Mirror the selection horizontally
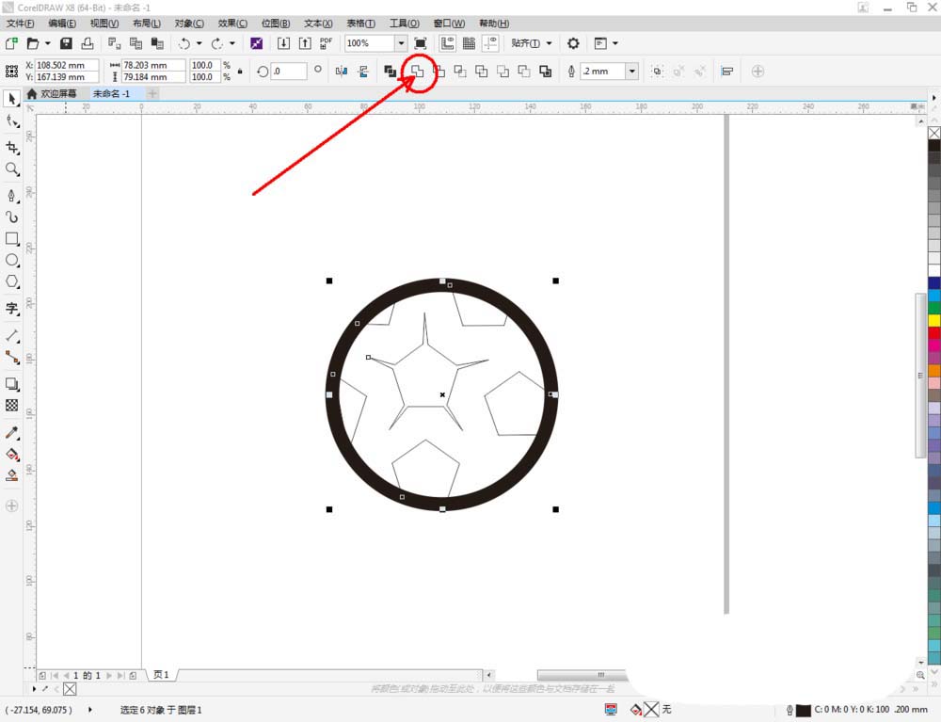The width and height of the screenshot is (941, 722). pyautogui.click(x=342, y=72)
